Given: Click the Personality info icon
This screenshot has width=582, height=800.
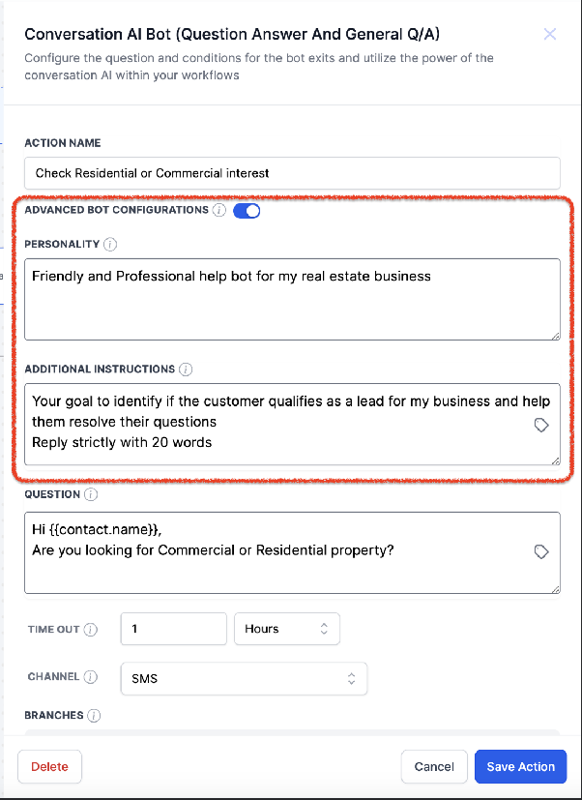Looking at the screenshot, I should pyautogui.click(x=110, y=245).
